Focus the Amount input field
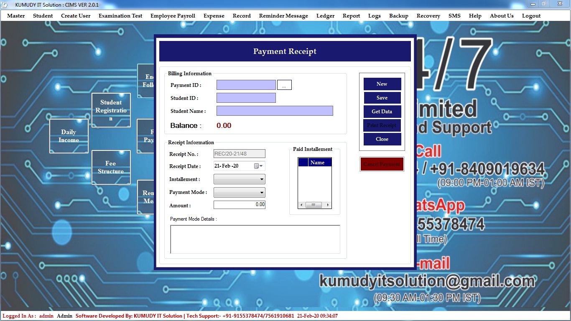 [x=239, y=205]
